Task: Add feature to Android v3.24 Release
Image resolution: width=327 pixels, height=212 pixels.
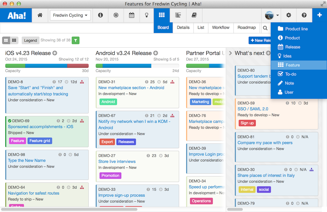Action: 155,53
